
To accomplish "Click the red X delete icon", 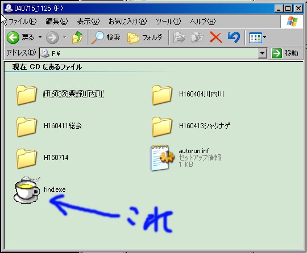I will click(x=216, y=37).
